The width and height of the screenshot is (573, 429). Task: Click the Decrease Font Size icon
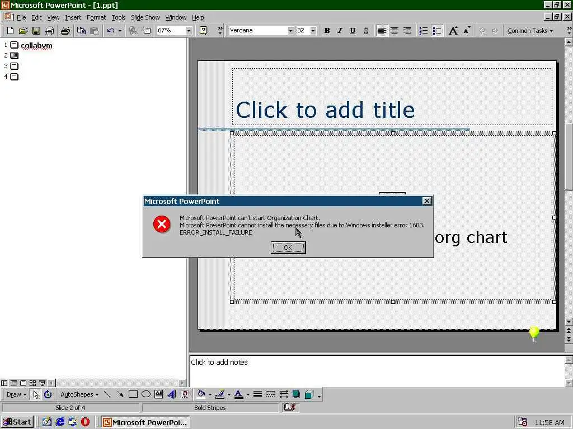pyautogui.click(x=467, y=31)
